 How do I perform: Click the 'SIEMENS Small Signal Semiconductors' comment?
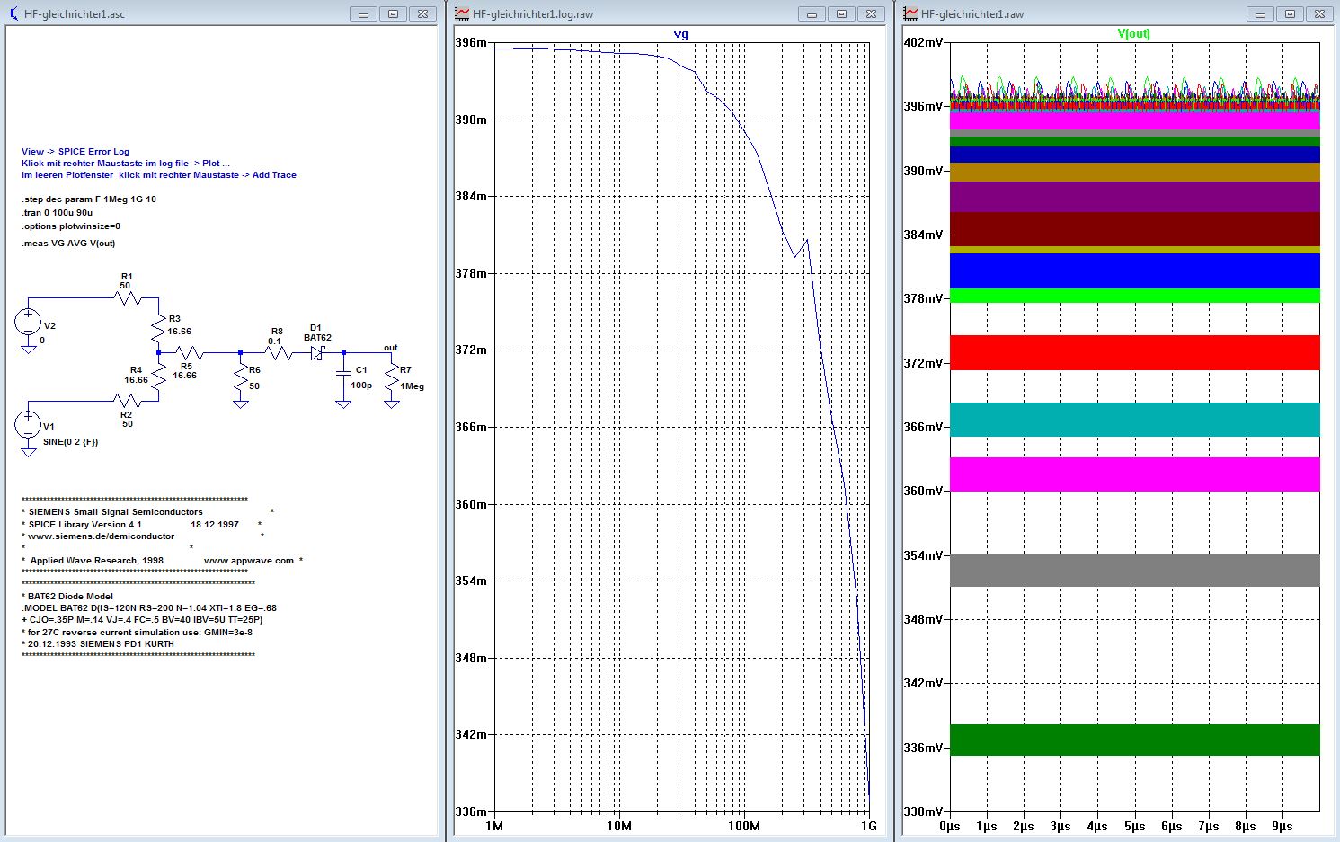(115, 512)
